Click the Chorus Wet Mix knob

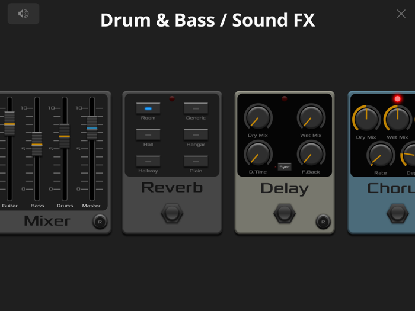coord(398,119)
